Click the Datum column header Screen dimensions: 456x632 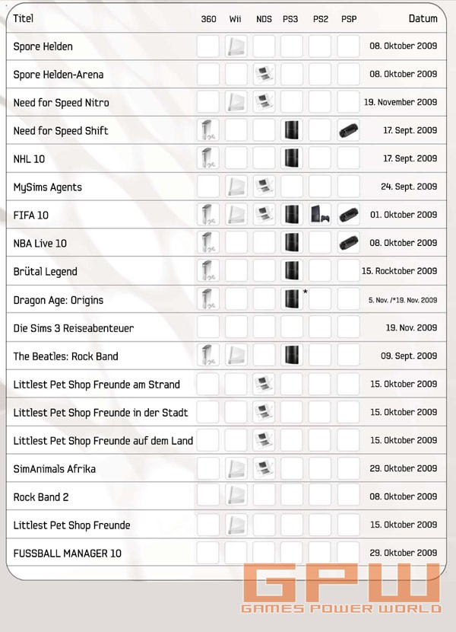(423, 18)
